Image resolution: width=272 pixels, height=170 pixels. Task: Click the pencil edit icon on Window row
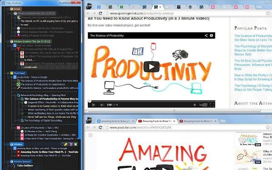[65, 144]
